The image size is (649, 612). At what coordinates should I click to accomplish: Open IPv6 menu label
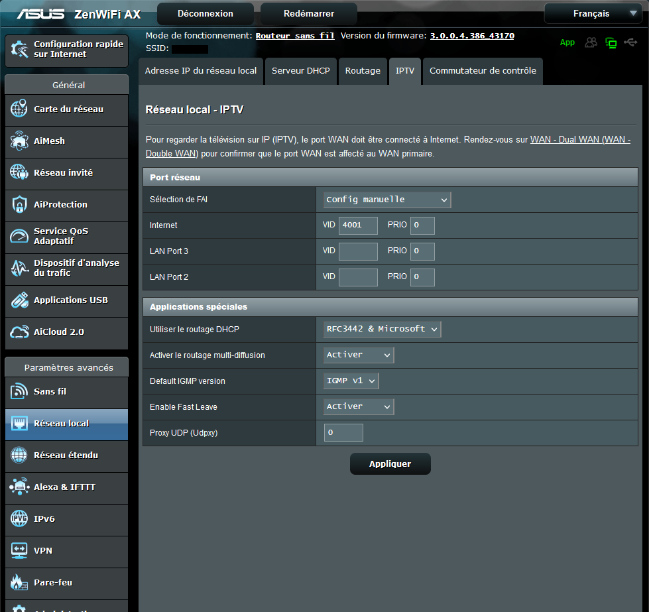44,519
